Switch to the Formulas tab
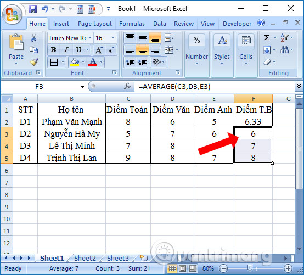Screen dimensions: 304x275 click(x=132, y=24)
